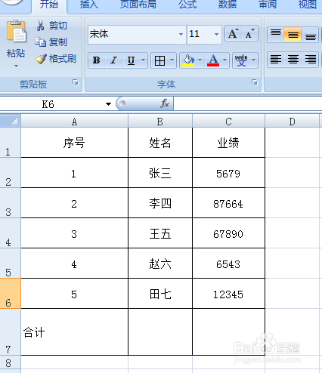322x373 pixels.
Task: Apply red font color
Action: 213,60
